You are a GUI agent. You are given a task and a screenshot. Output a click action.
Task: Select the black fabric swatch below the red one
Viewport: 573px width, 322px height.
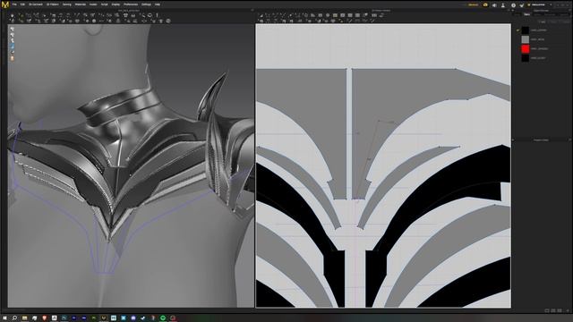coord(526,58)
